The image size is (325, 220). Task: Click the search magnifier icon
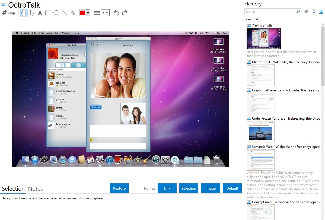(x=298, y=12)
